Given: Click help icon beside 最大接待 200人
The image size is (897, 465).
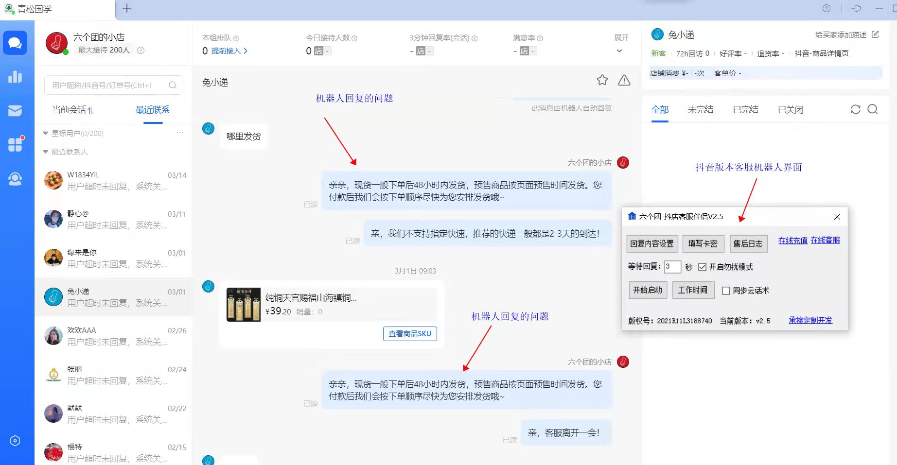Looking at the screenshot, I should (x=141, y=50).
